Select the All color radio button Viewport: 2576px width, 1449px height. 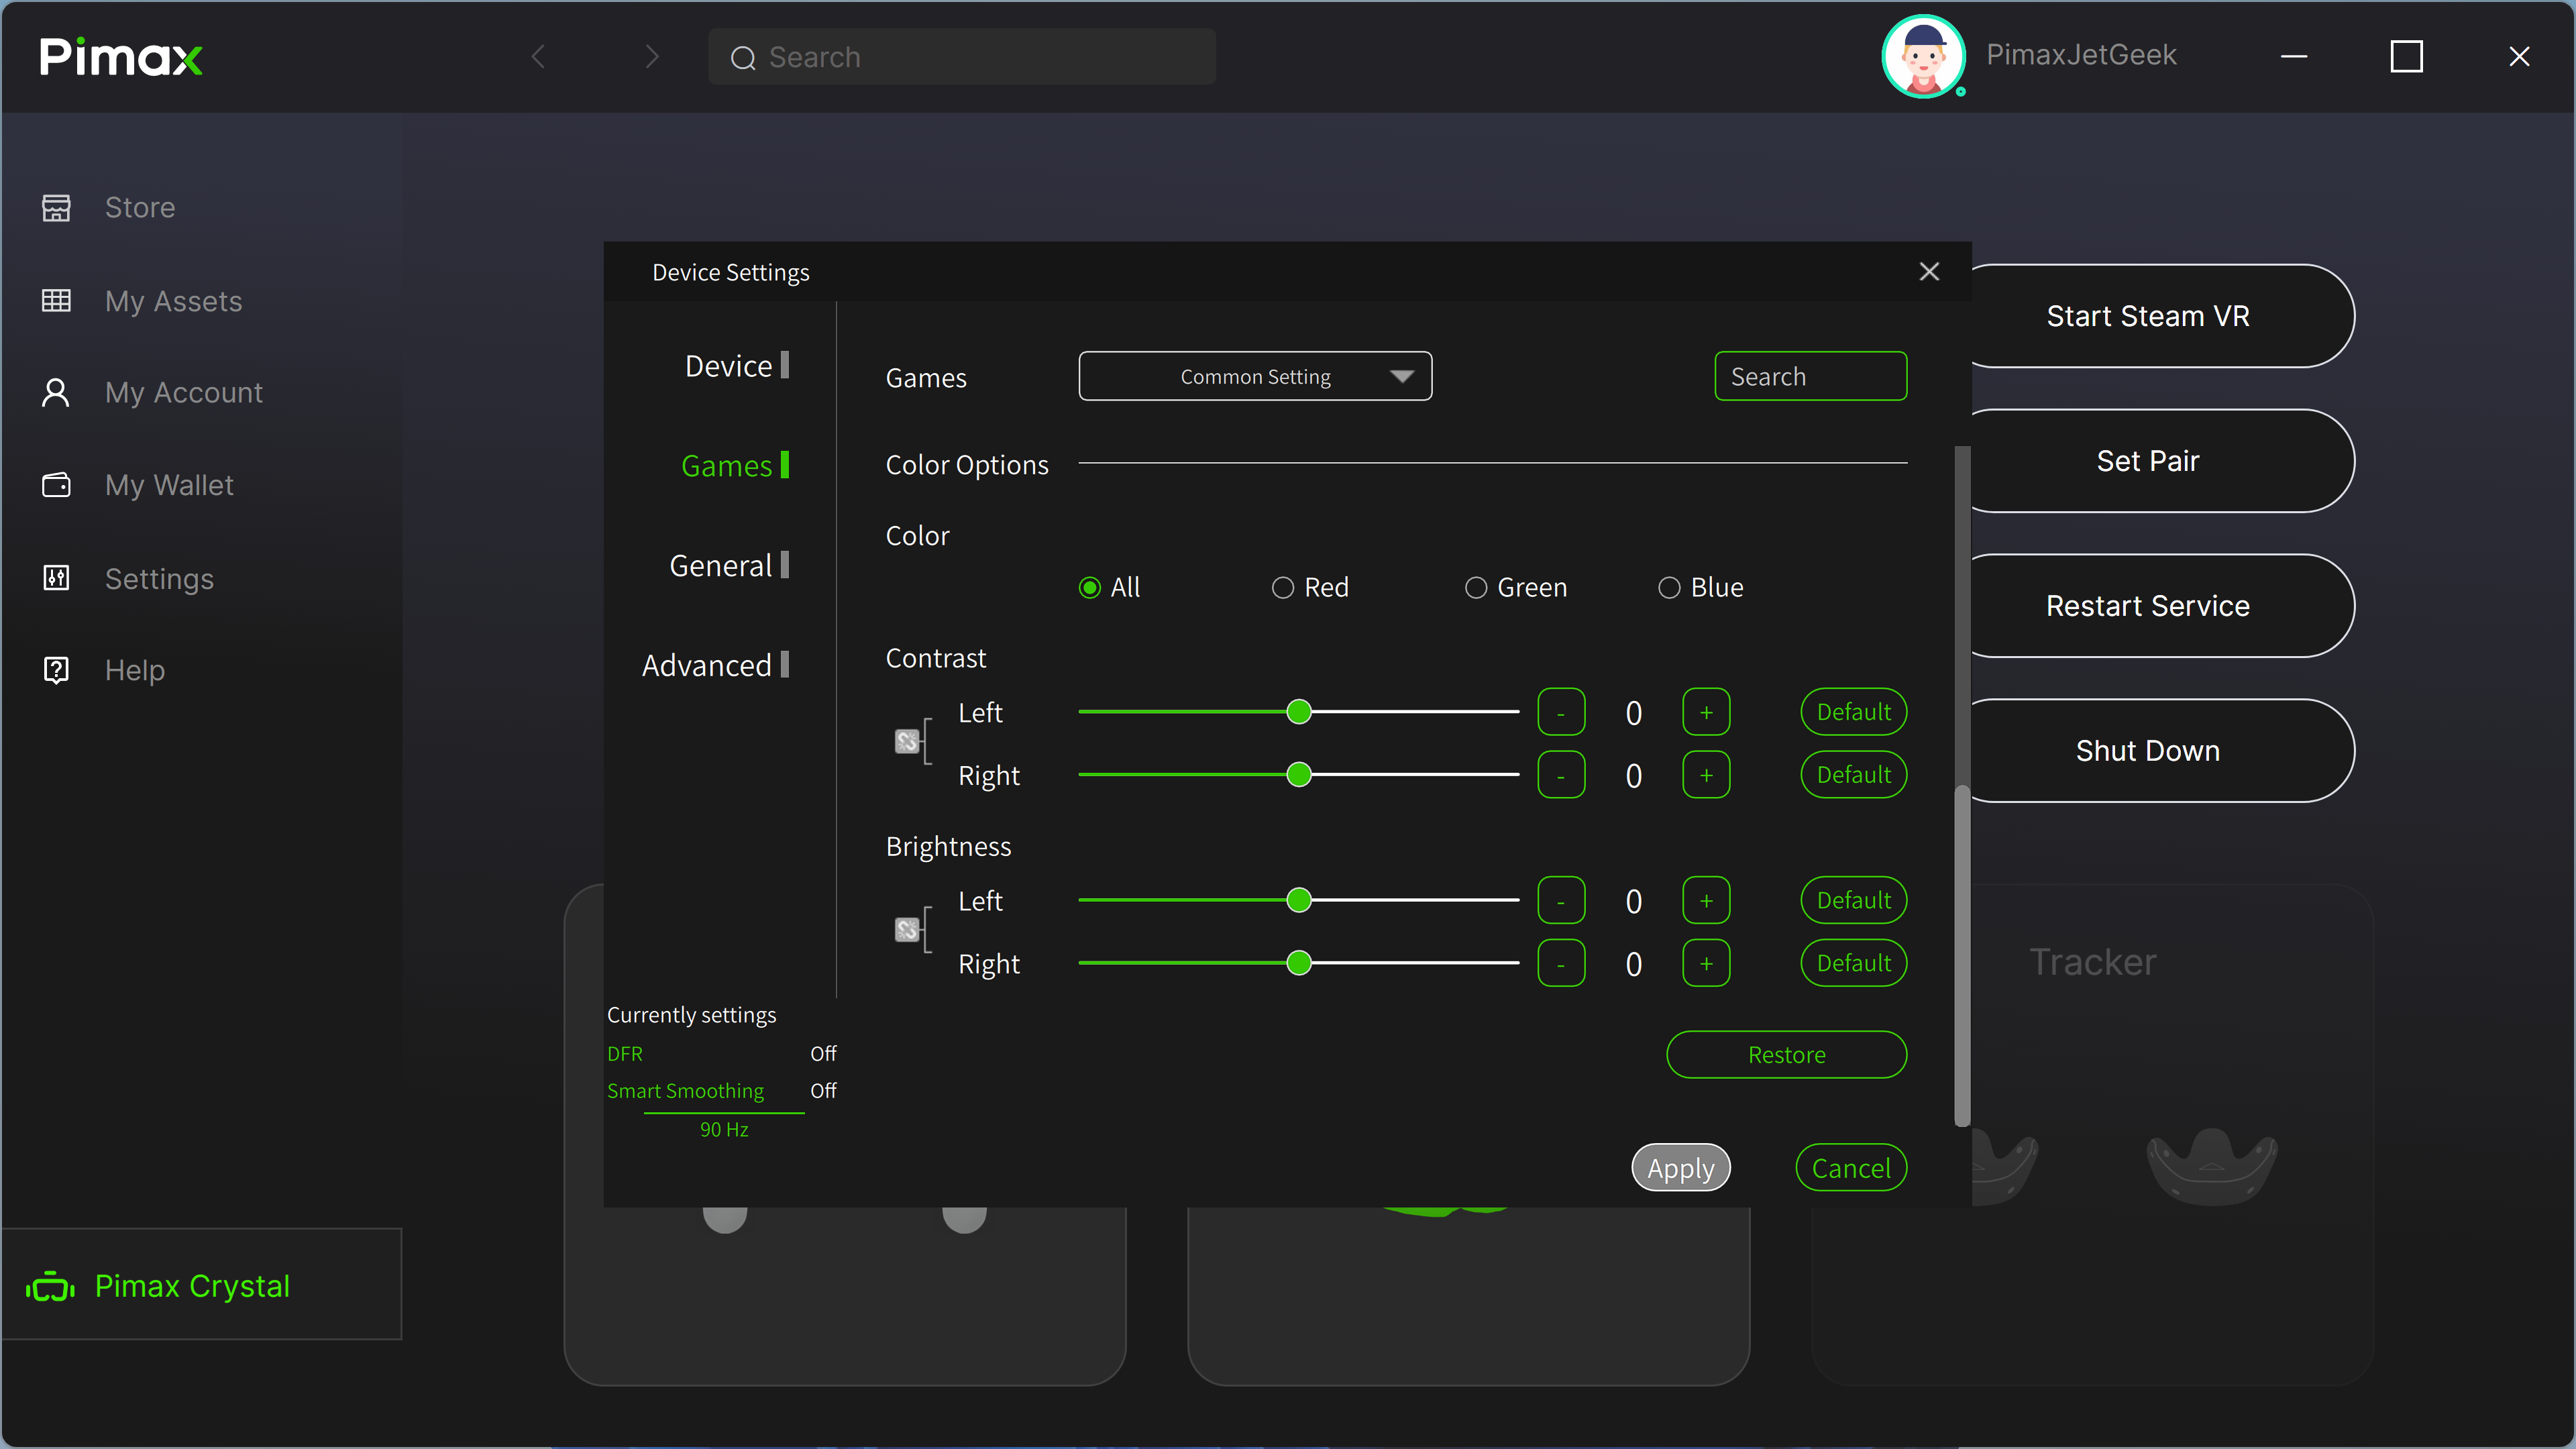click(x=1090, y=587)
